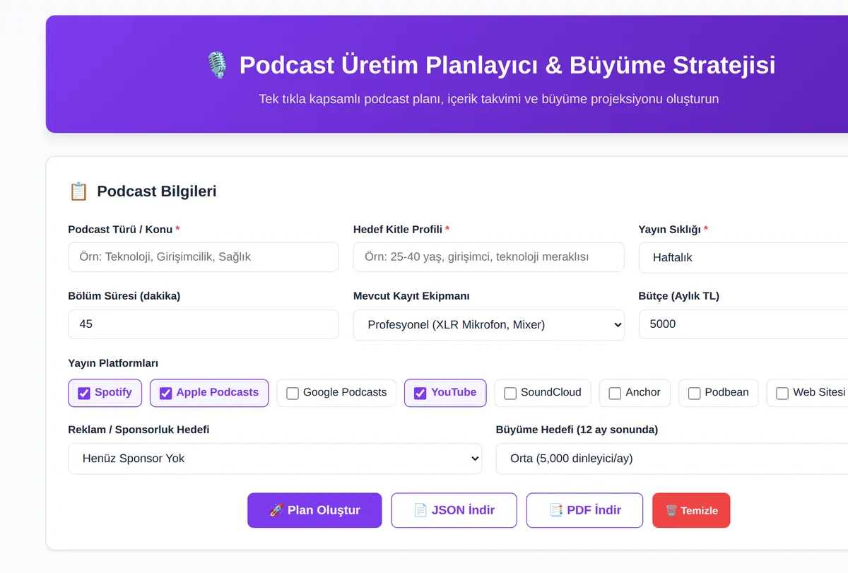
Task: Click the Hedef Kitle Profili input field
Action: pos(489,257)
